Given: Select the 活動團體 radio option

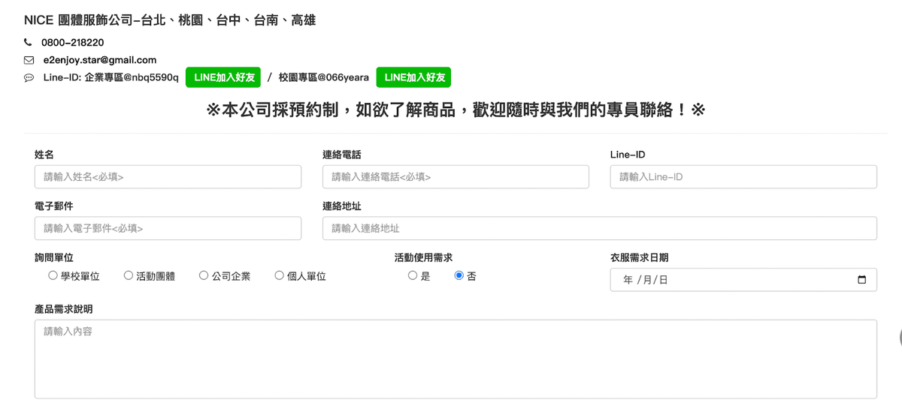Looking at the screenshot, I should point(129,275).
